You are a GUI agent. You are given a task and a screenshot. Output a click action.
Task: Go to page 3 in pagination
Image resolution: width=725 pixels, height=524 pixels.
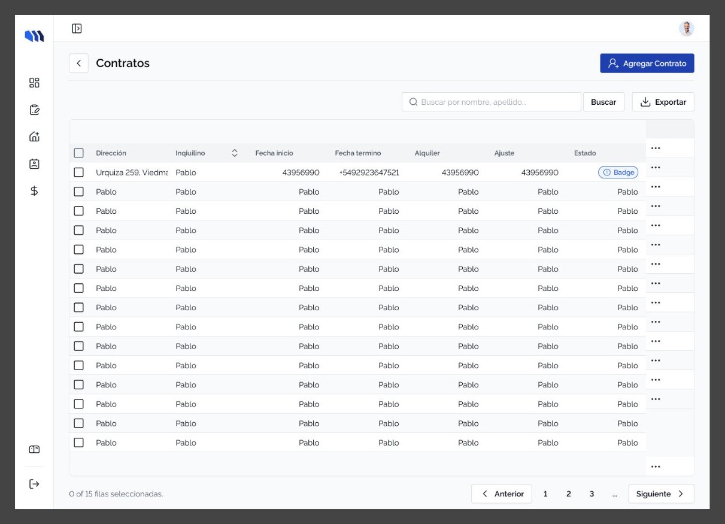[591, 494]
